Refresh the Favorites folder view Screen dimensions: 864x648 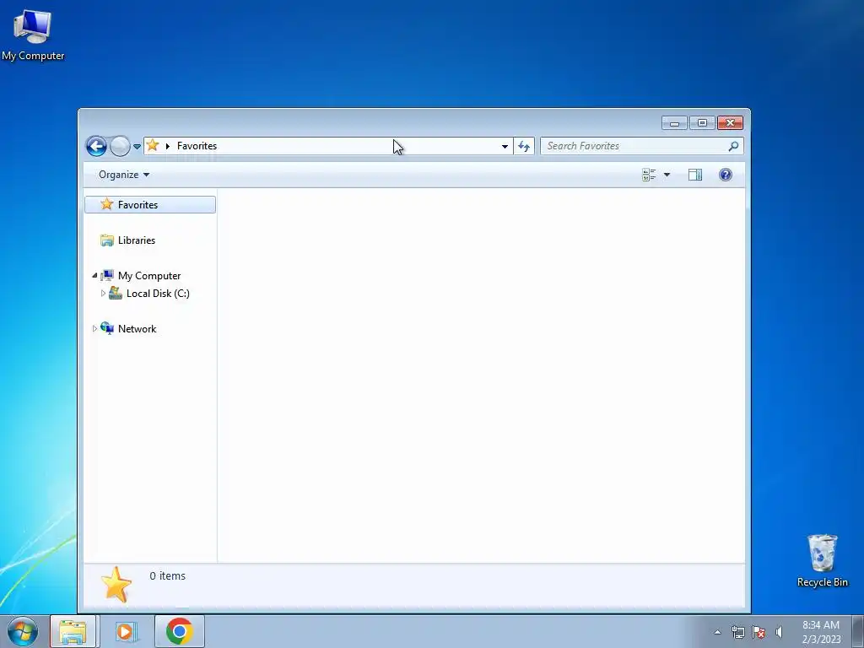click(x=523, y=146)
